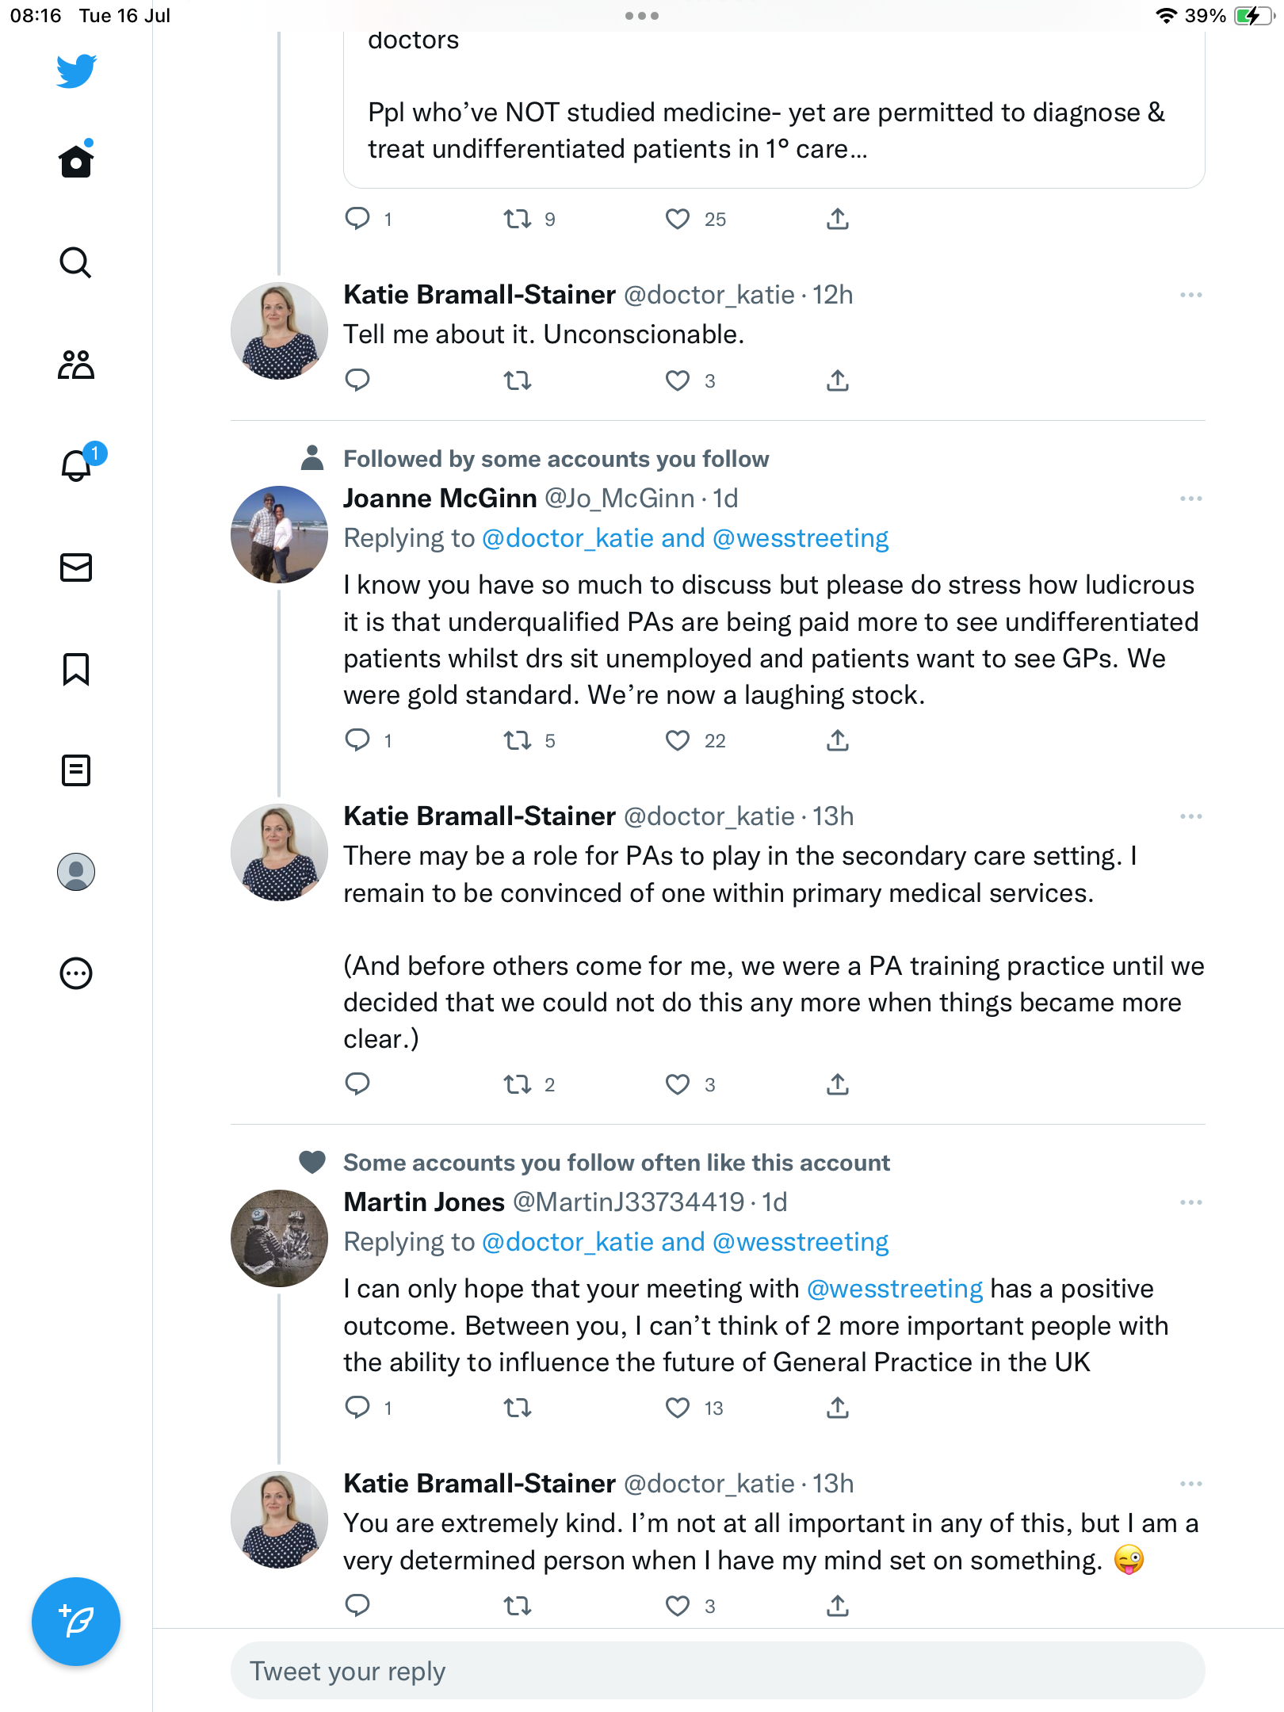
Task: Open Joanne McGinn's profile name link
Action: (x=440, y=499)
